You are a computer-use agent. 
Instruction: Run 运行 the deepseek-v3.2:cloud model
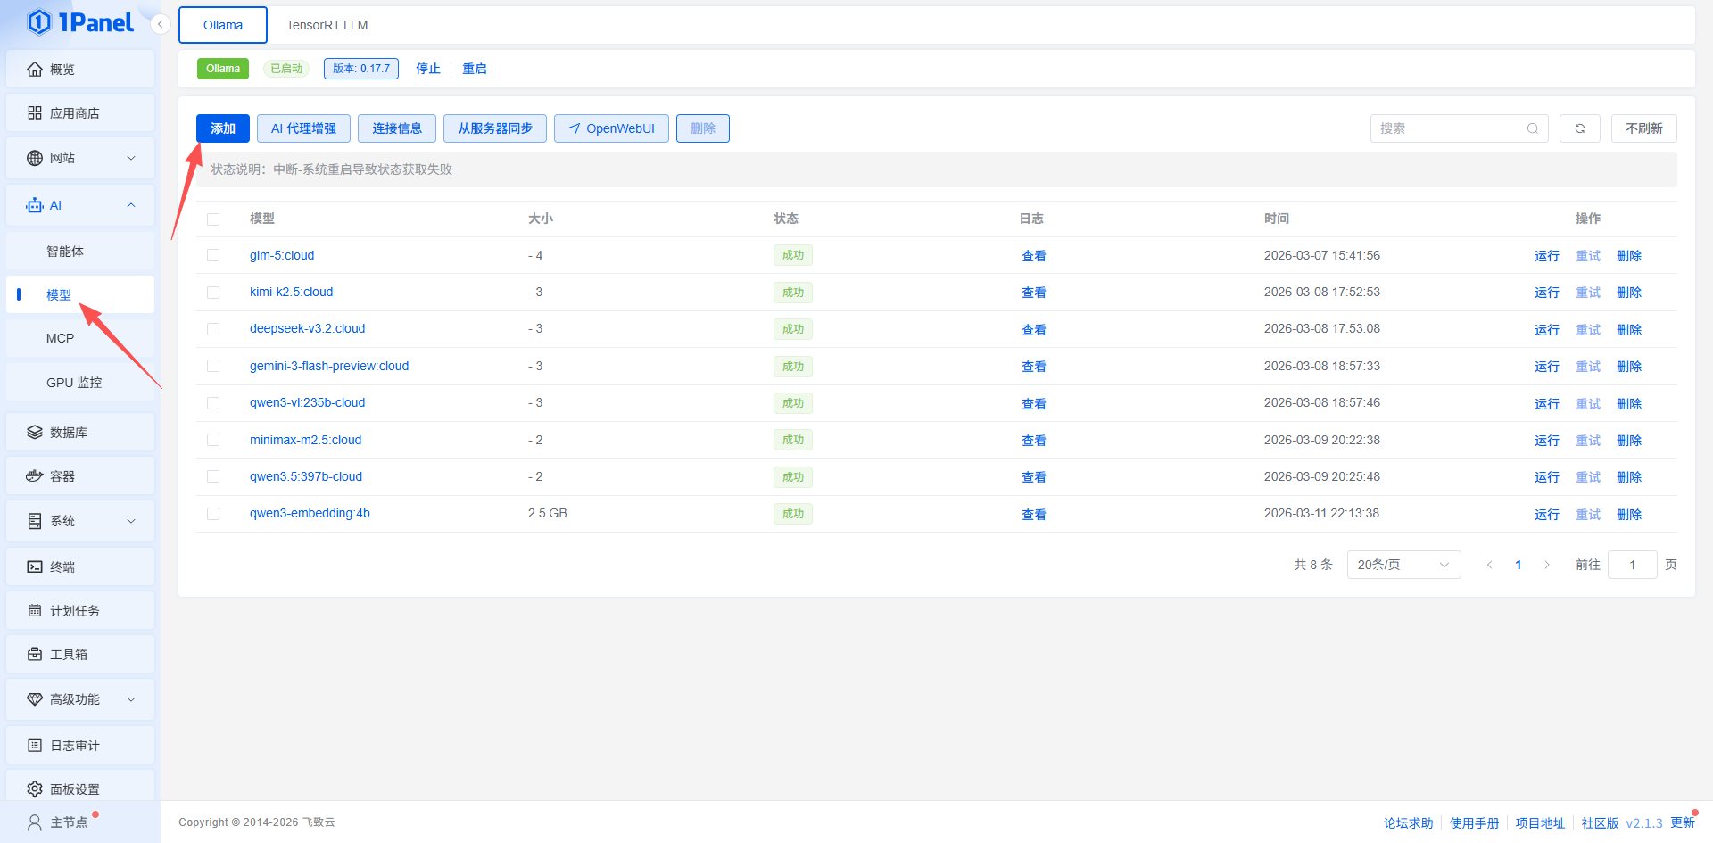pyautogui.click(x=1547, y=330)
